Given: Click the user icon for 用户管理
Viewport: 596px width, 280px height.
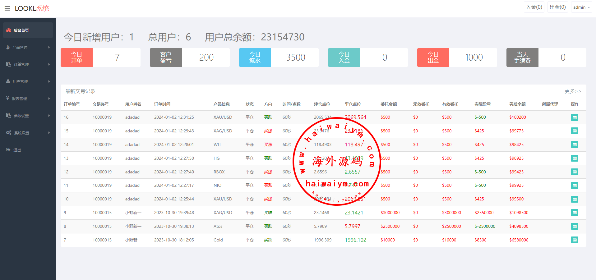Looking at the screenshot, I should coord(8,81).
